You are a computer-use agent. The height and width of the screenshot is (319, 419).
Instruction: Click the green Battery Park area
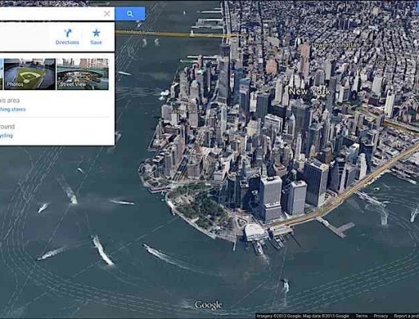tap(202, 204)
